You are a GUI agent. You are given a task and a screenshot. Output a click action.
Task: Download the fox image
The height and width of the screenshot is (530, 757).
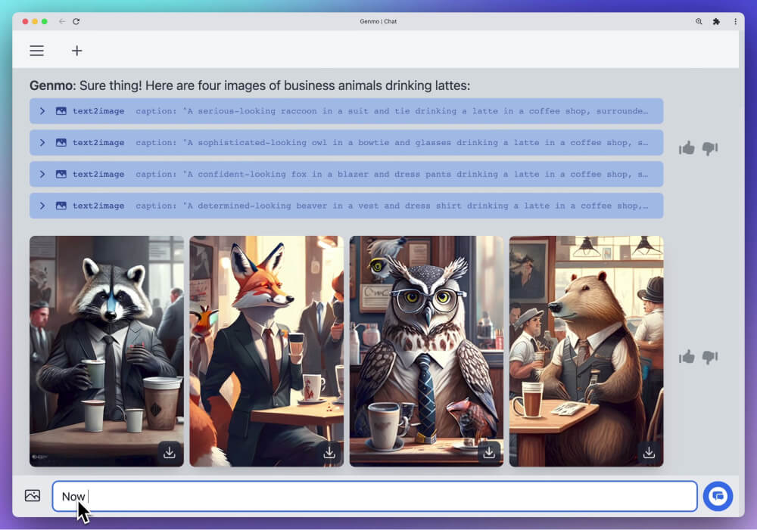click(329, 452)
